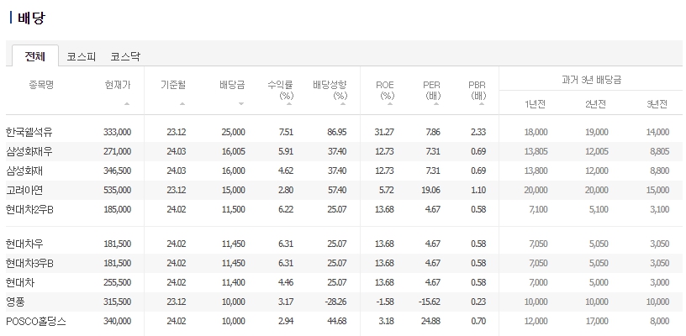Select 한국쉘석유 payout ratio 86.95

(337, 132)
